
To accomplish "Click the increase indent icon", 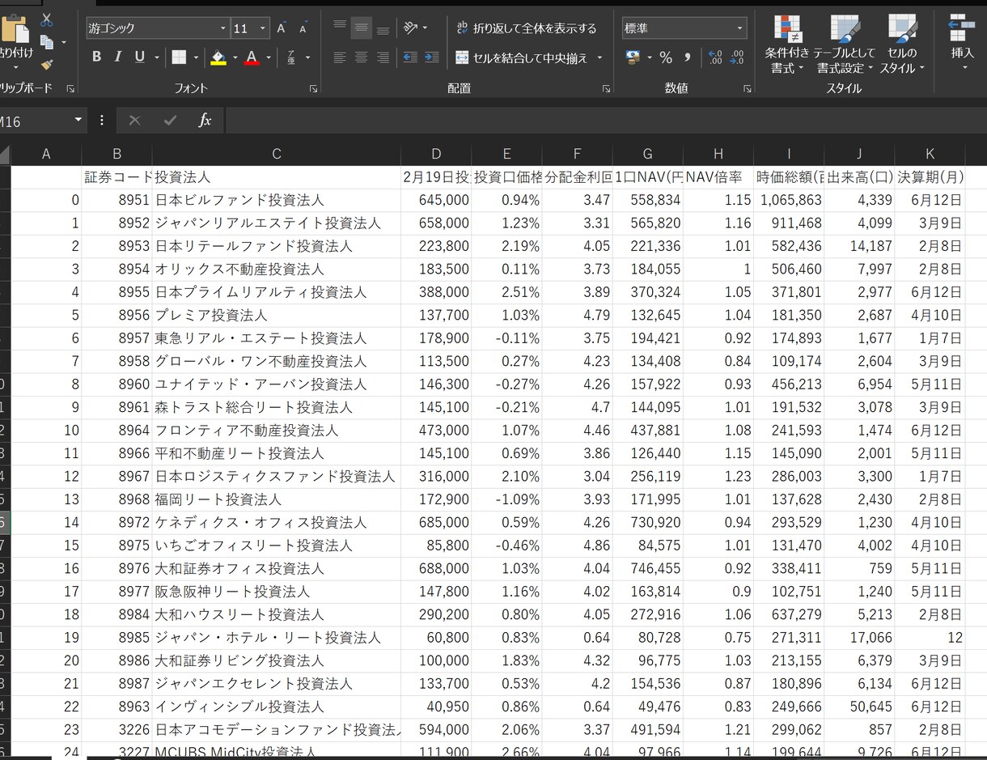I will pyautogui.click(x=432, y=57).
